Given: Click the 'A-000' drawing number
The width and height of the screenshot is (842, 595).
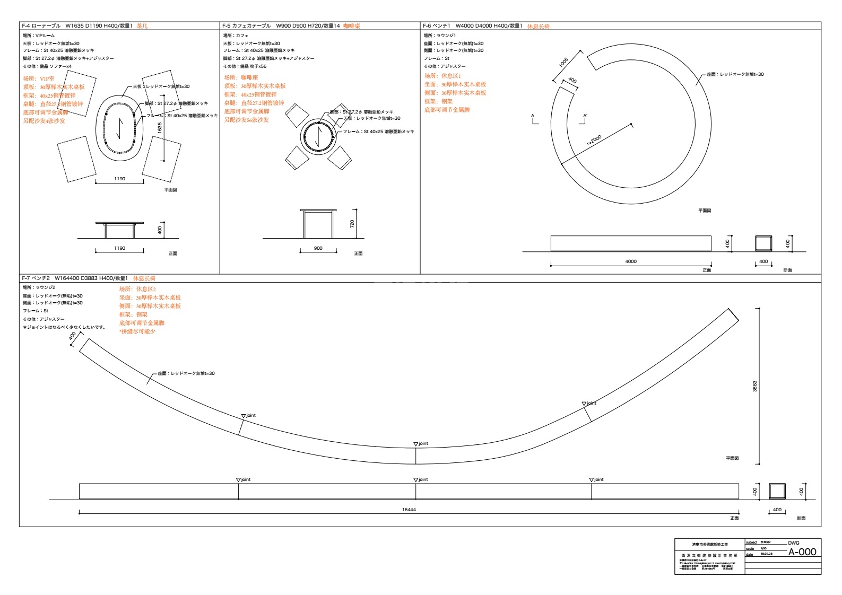Looking at the screenshot, I should coord(802,552).
